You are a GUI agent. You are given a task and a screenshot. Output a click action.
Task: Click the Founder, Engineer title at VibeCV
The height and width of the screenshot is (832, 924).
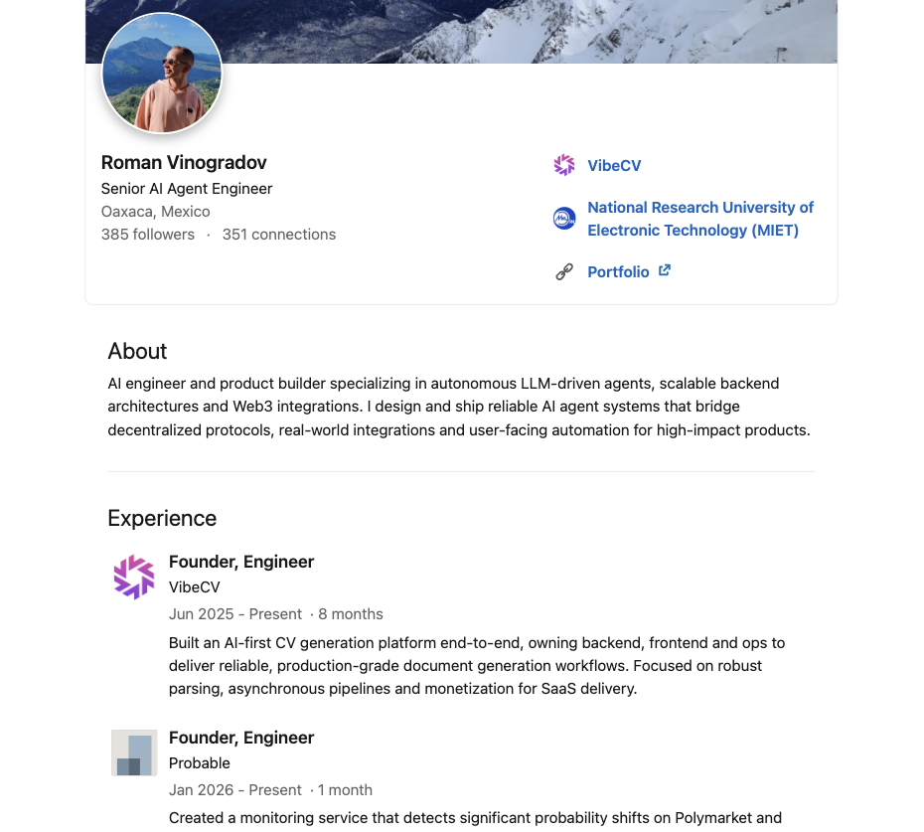(241, 562)
